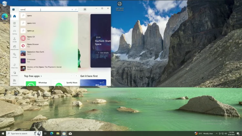Maximize the Microsoft Store window
Screen dimensions: 242x136
coord(102,8)
